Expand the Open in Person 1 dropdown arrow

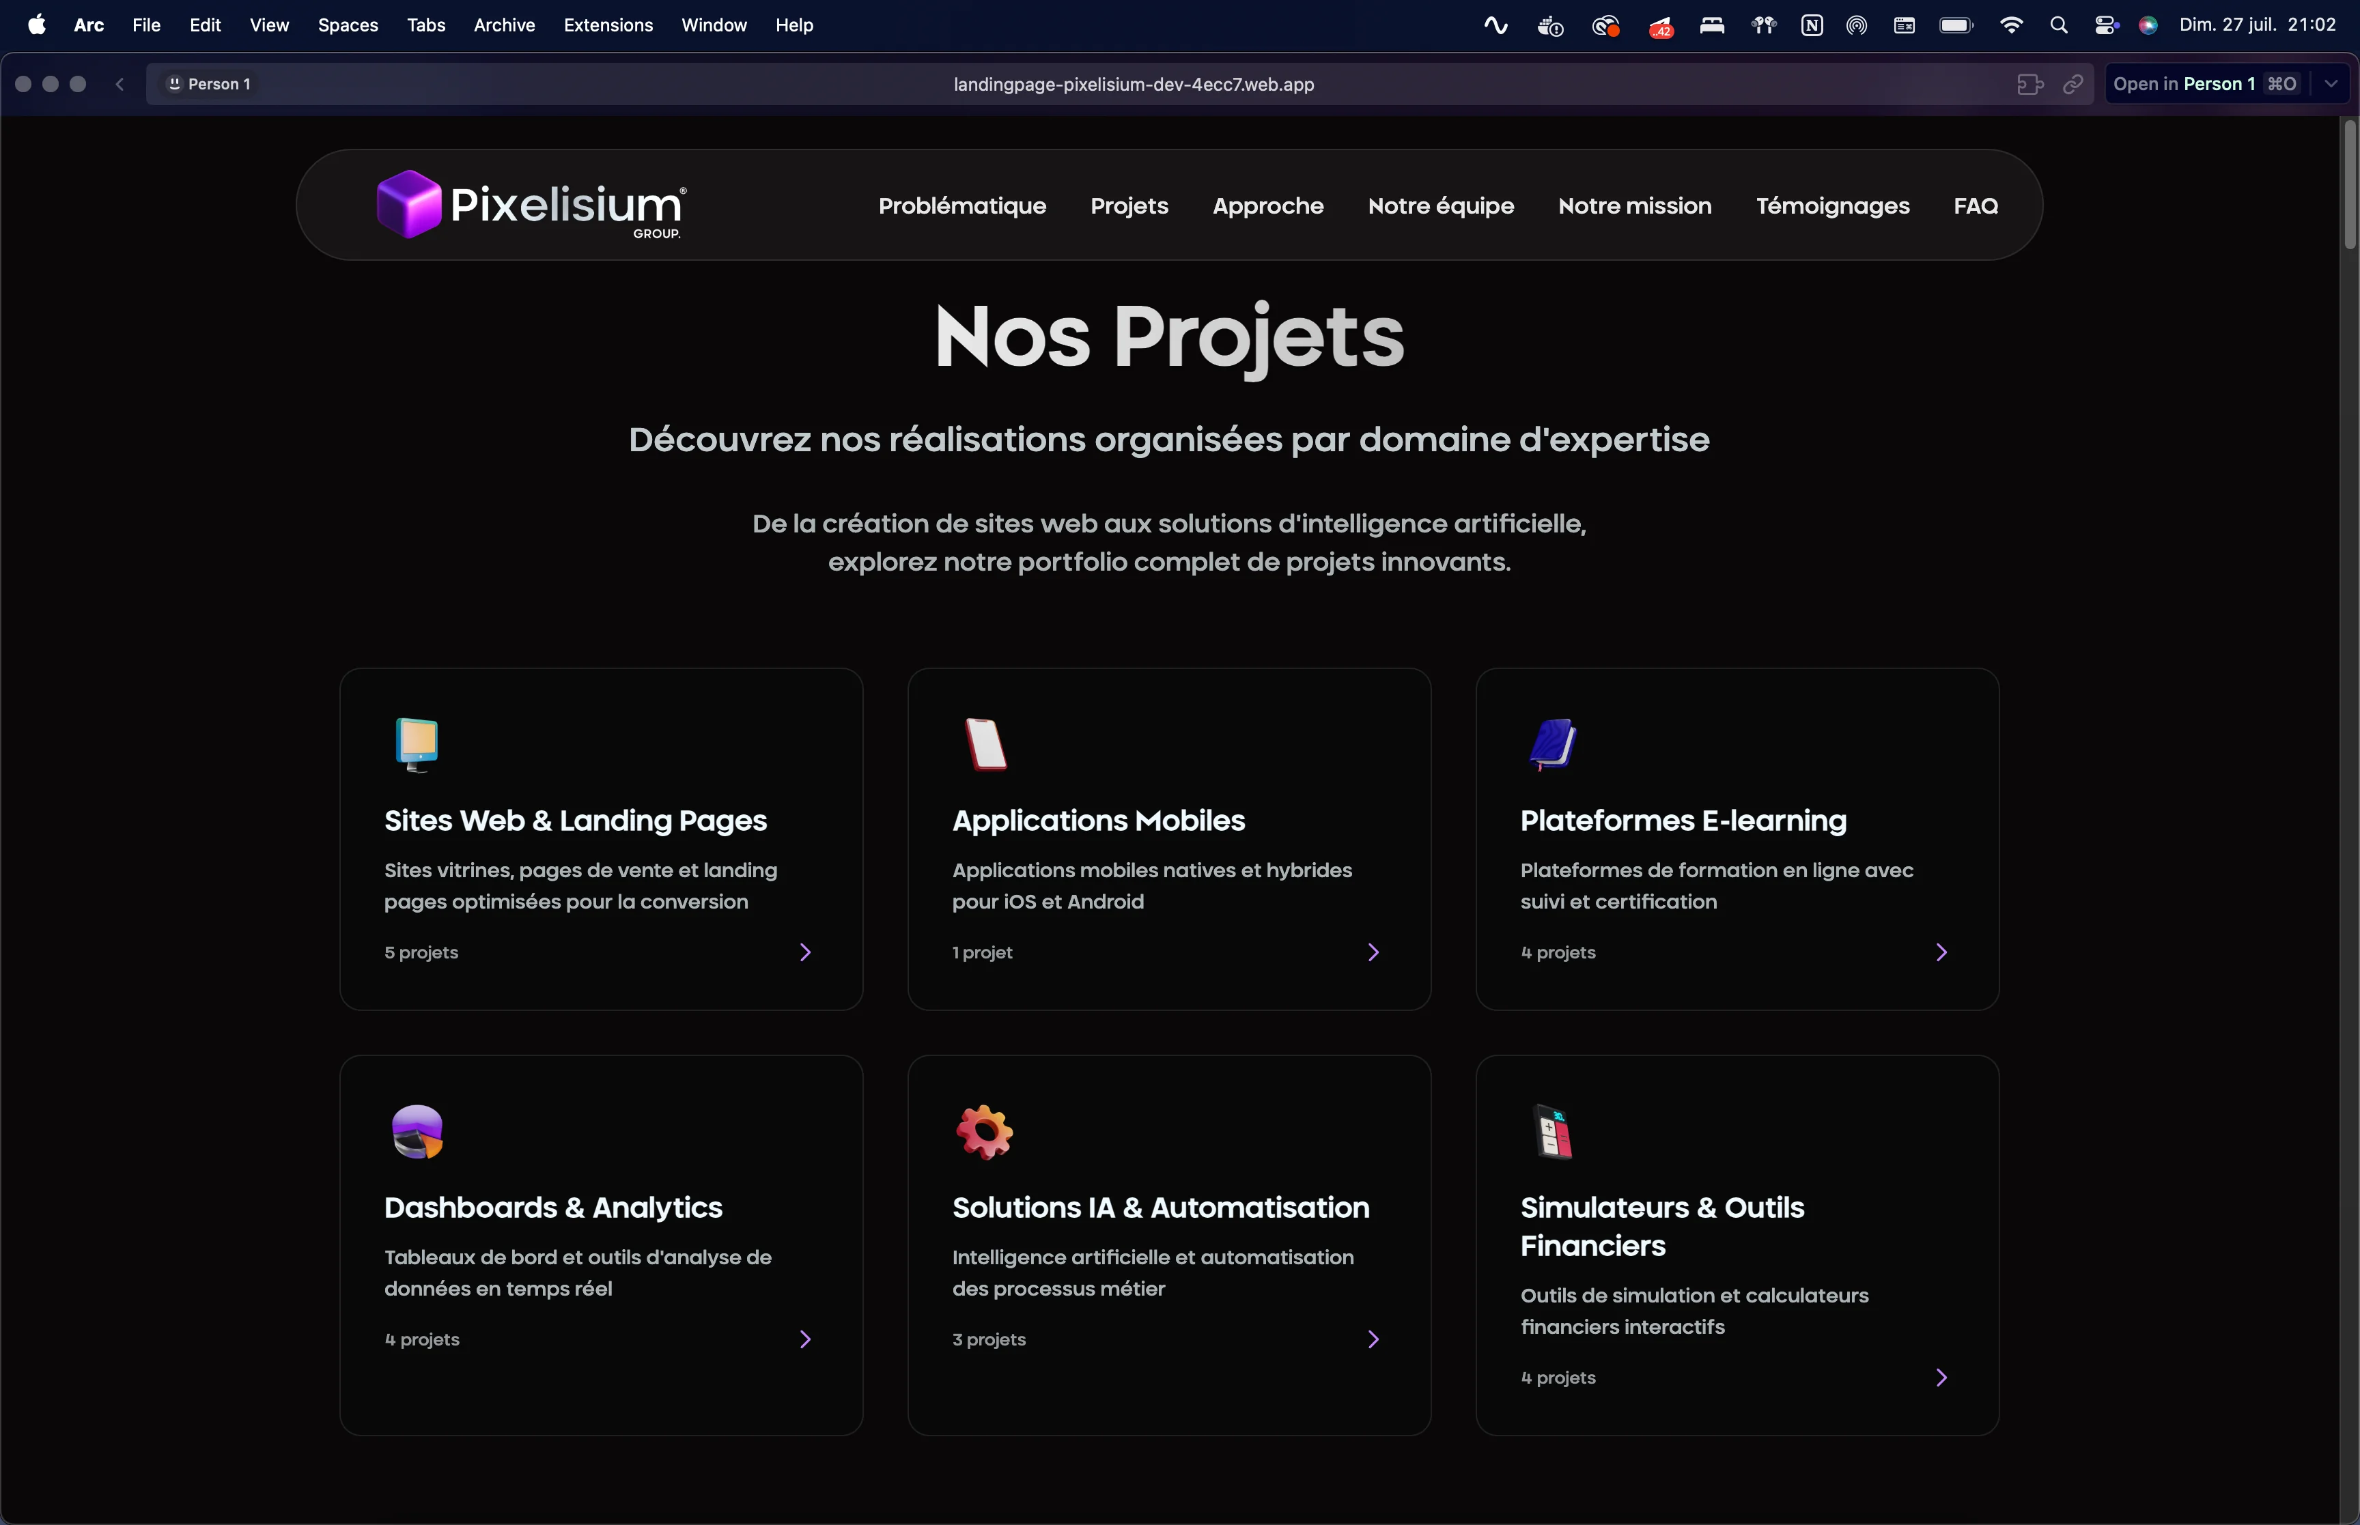click(2331, 84)
